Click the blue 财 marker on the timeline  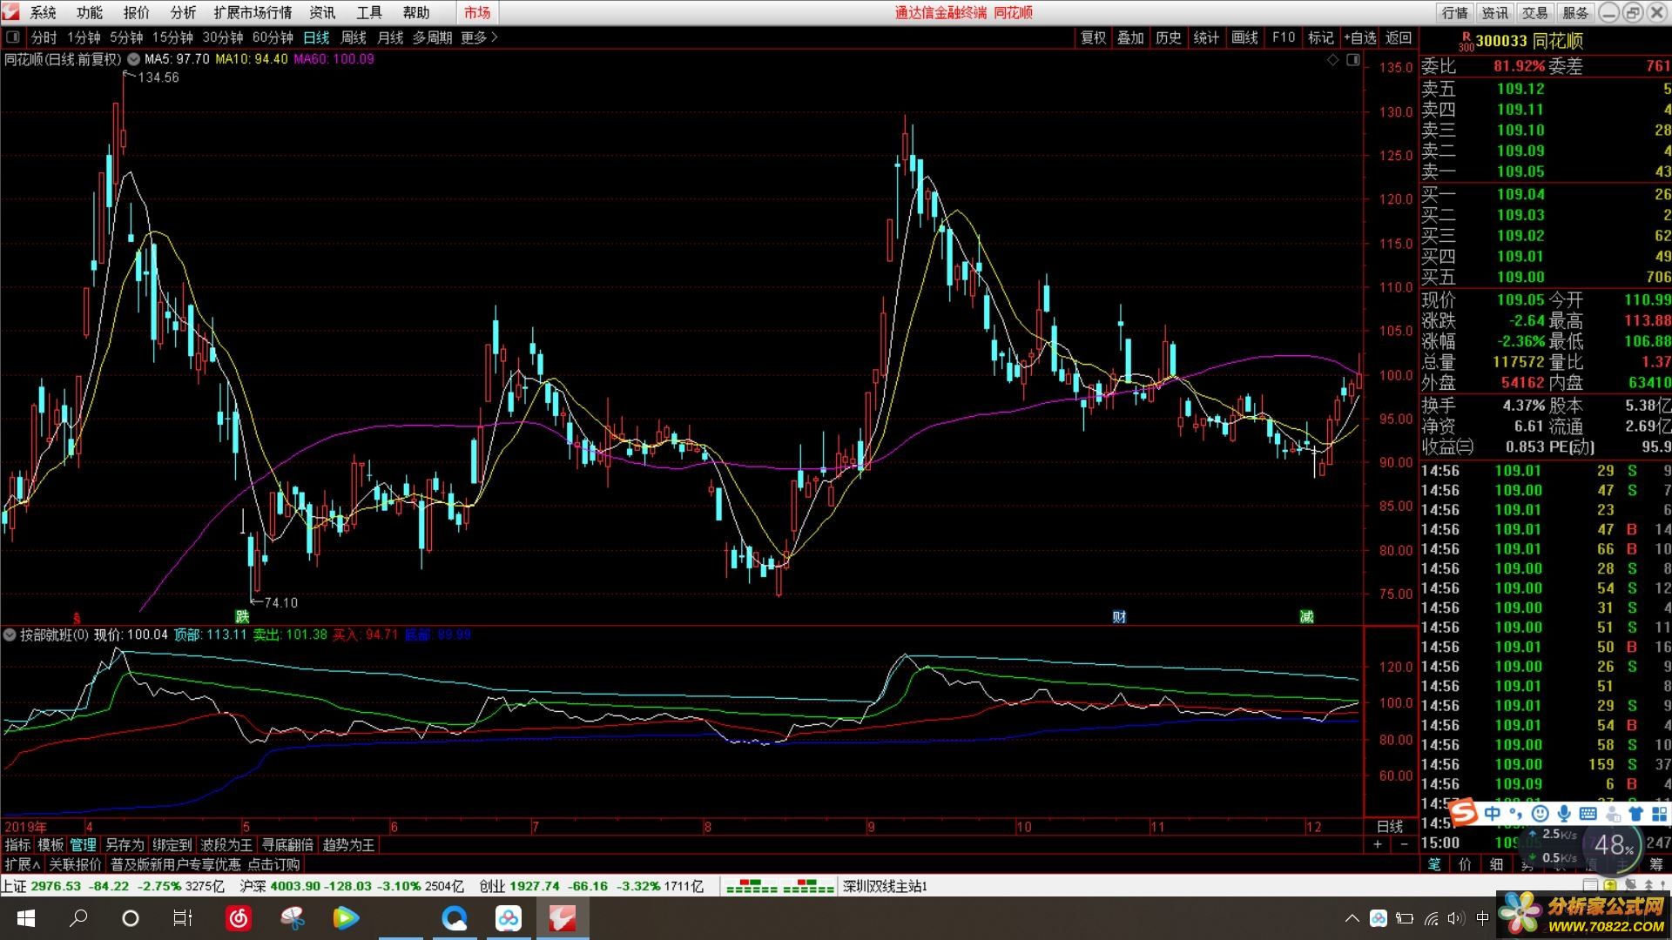coord(1119,616)
